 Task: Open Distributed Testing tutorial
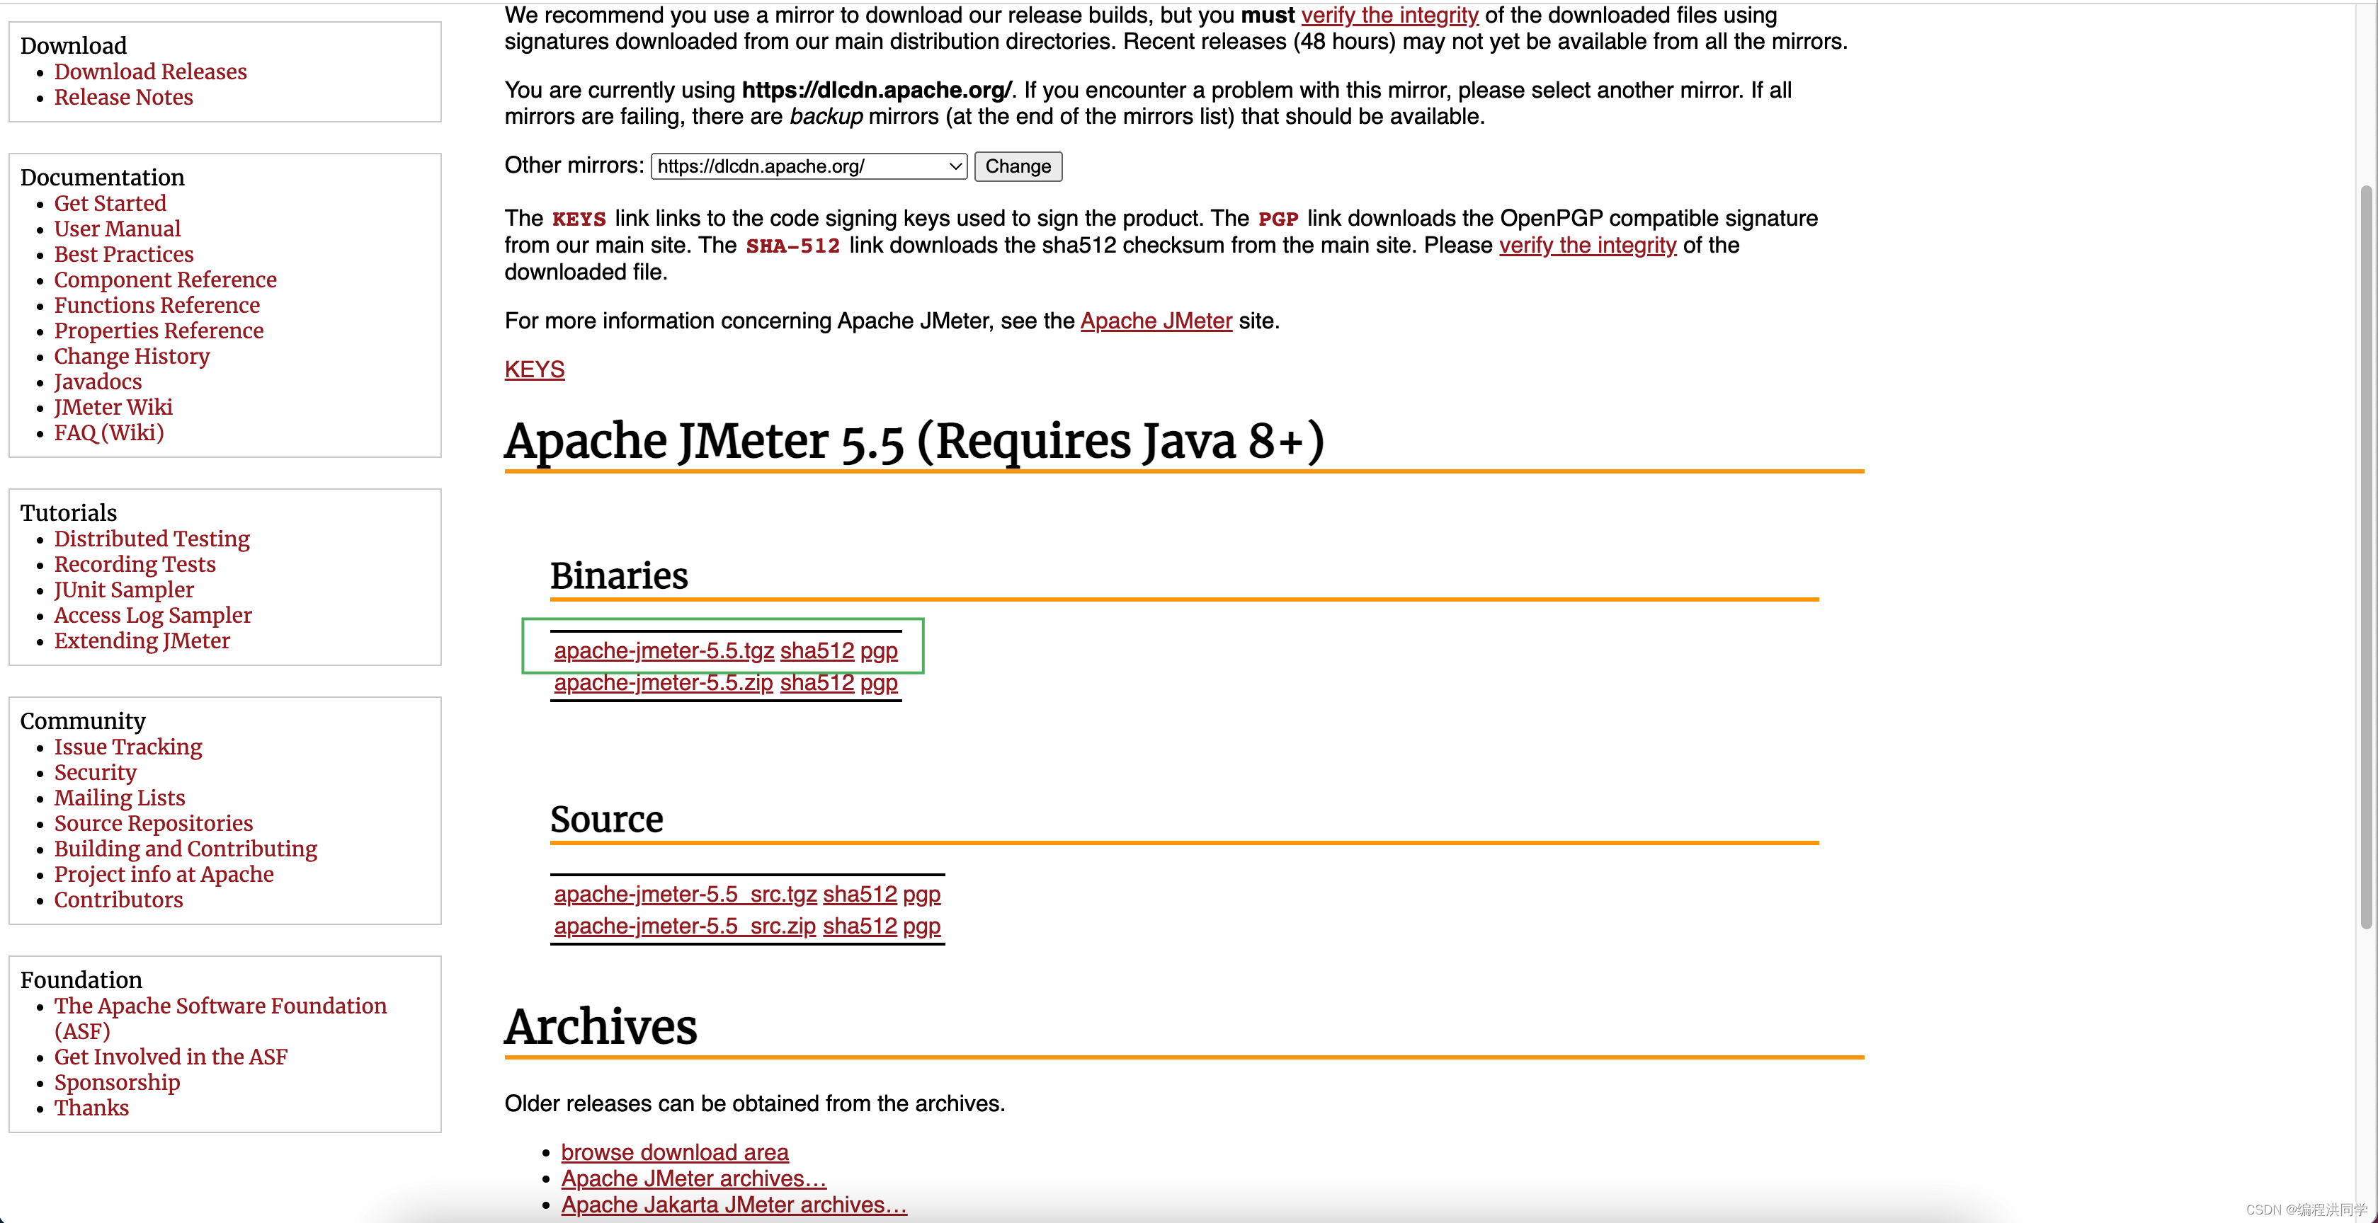(x=152, y=538)
